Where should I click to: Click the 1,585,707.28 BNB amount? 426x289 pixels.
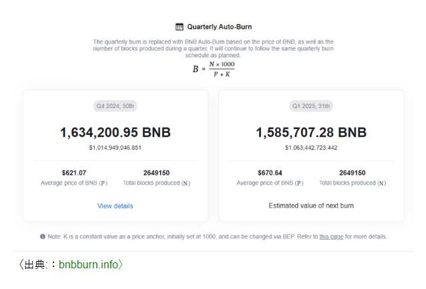pos(311,133)
